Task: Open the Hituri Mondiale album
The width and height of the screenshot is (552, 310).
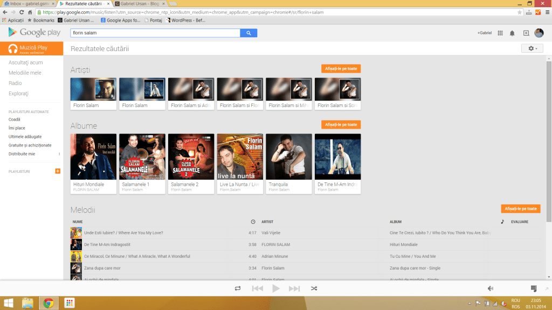Action: tap(93, 164)
